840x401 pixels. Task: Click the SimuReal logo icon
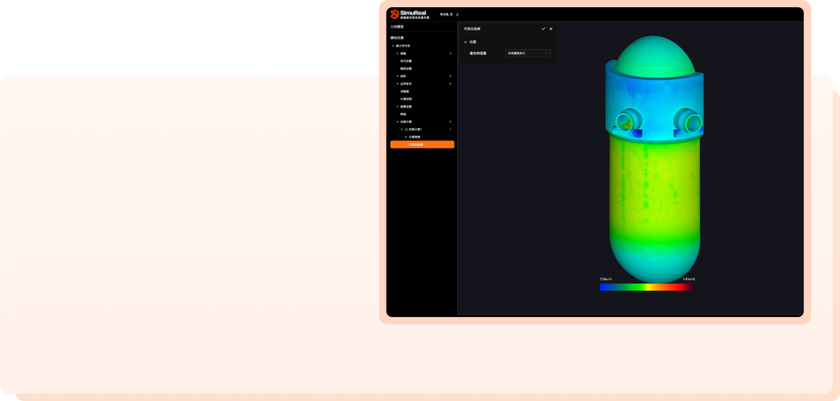394,14
